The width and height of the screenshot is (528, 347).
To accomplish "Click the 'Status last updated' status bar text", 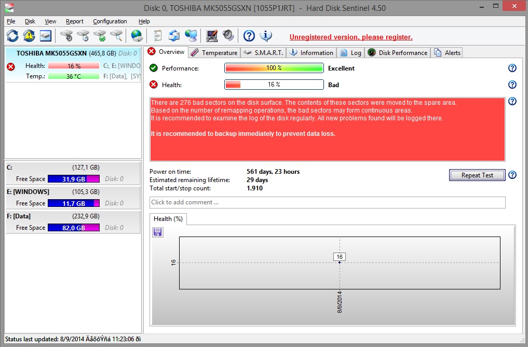I will click(73, 339).
